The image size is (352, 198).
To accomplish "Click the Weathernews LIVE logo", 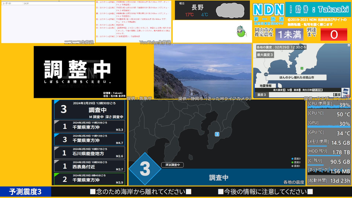I will tap(345, 93).
